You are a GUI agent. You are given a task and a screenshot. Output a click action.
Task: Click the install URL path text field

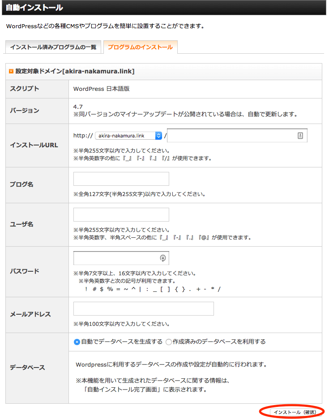pyautogui.click(x=231, y=136)
